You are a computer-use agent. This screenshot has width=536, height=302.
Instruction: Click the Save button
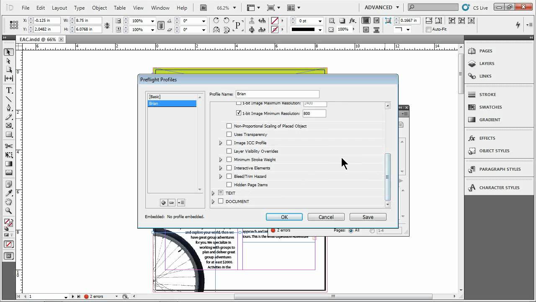click(x=368, y=217)
